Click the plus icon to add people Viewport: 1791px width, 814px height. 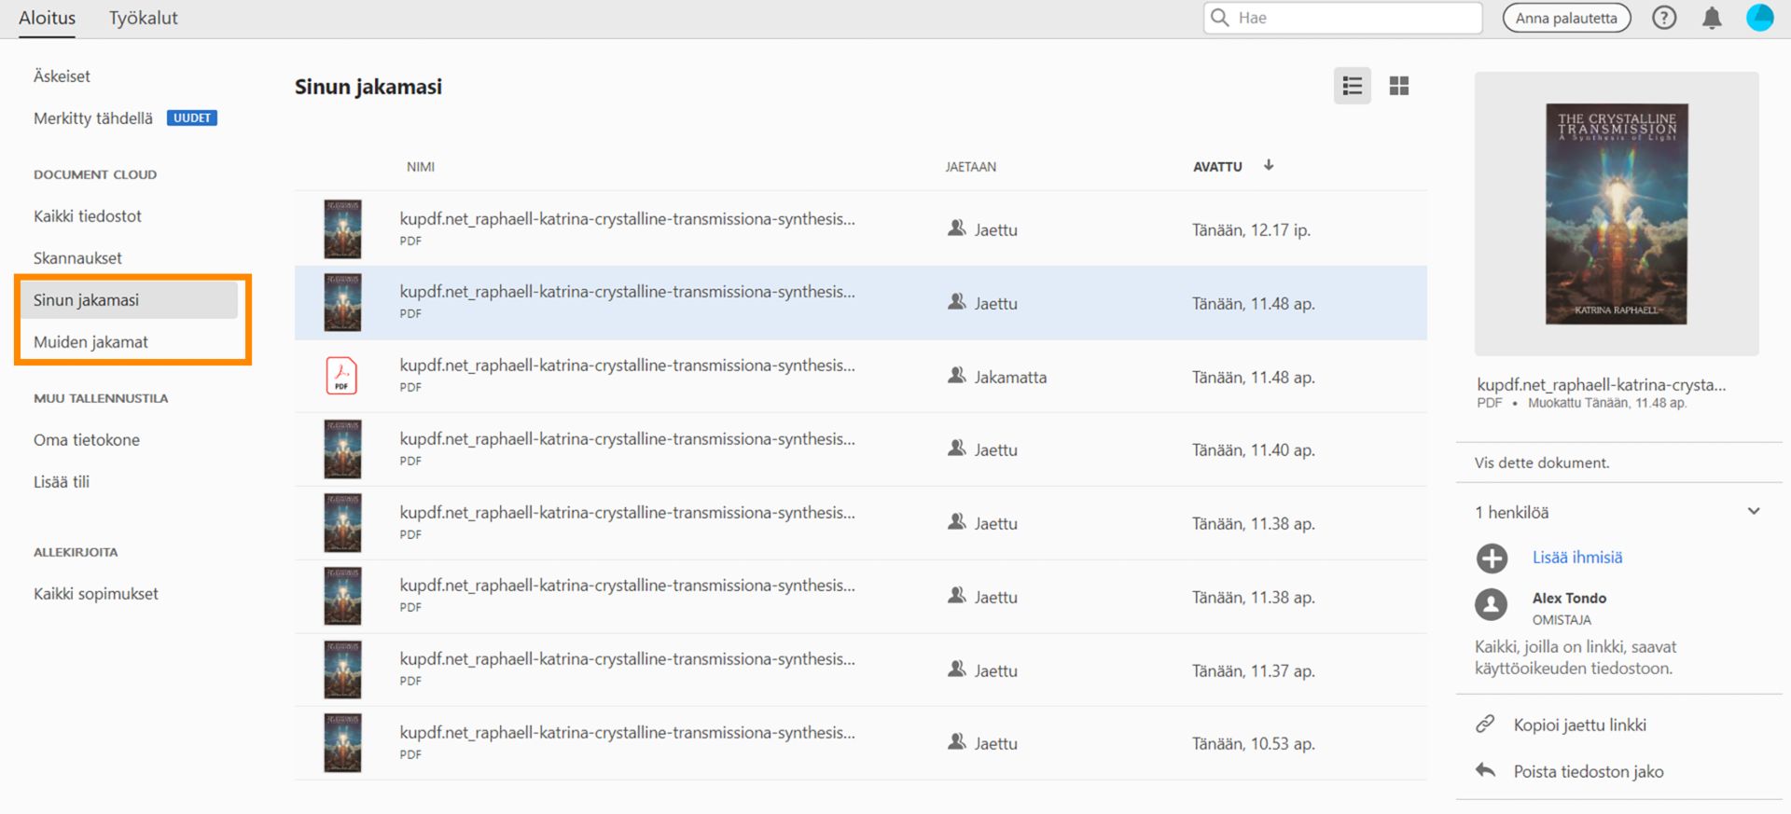1492,558
